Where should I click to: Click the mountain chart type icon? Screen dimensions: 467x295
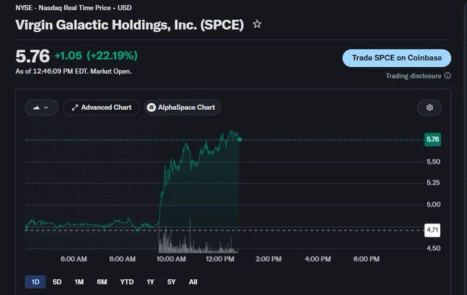[x=36, y=108]
